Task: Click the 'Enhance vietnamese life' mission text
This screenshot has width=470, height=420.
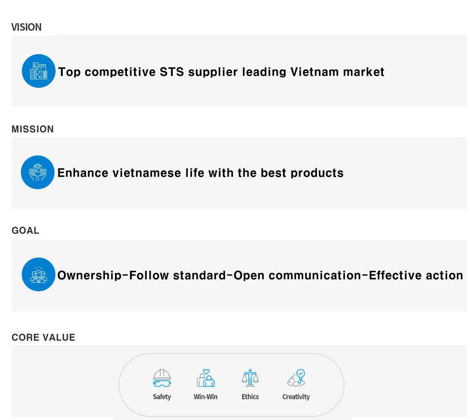Action: coord(200,173)
